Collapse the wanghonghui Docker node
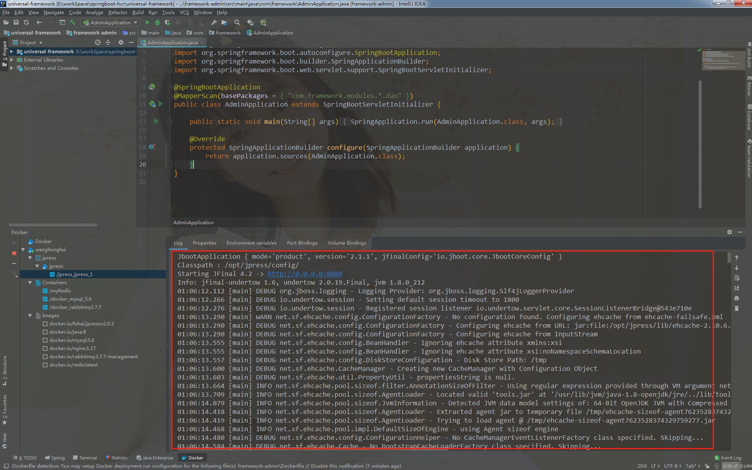This screenshot has height=470, width=752. point(23,249)
